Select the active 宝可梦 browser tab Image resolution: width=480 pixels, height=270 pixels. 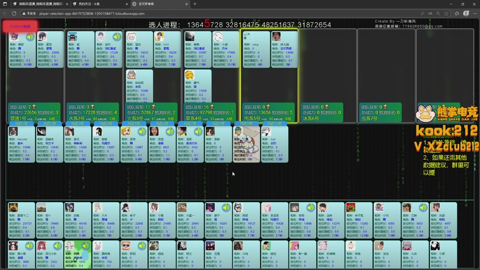160,4
